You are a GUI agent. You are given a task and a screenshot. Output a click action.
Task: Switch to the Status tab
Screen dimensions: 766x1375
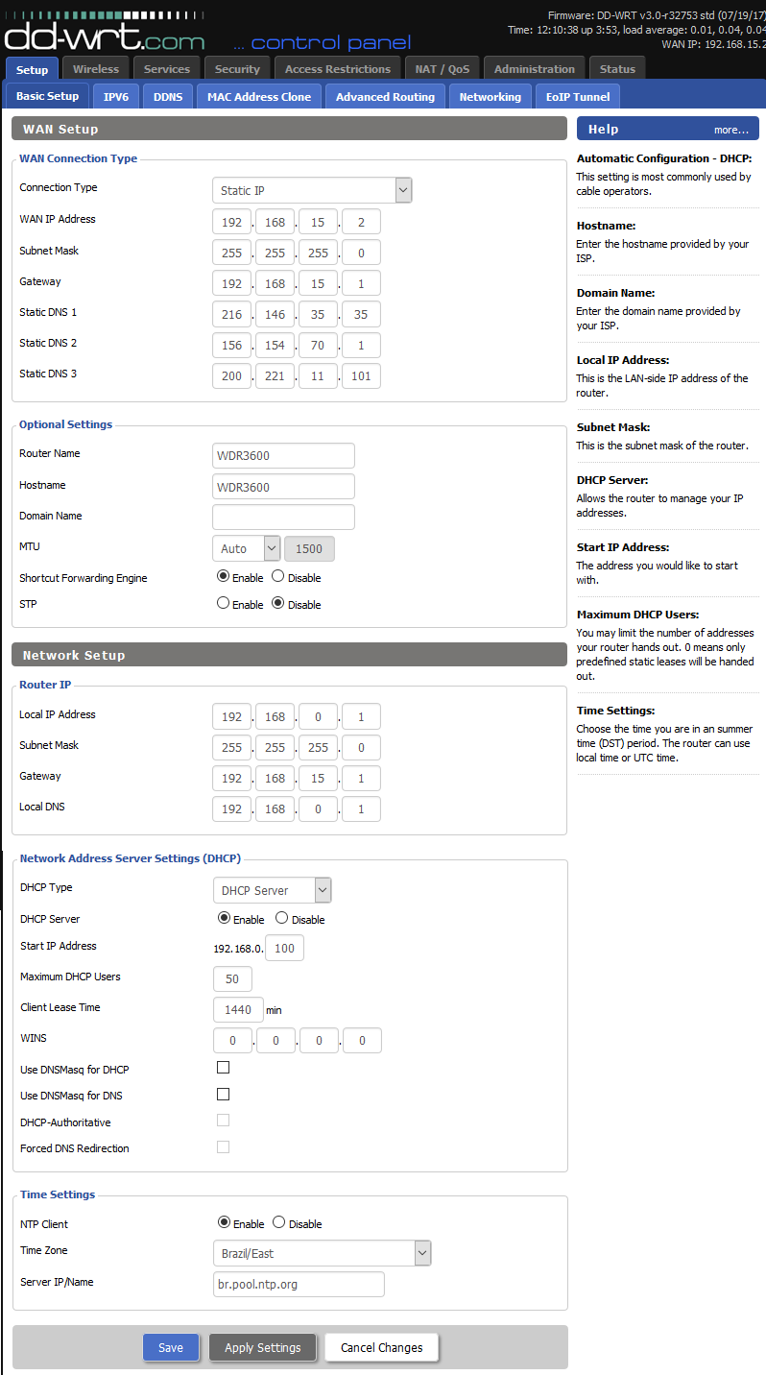coord(617,69)
